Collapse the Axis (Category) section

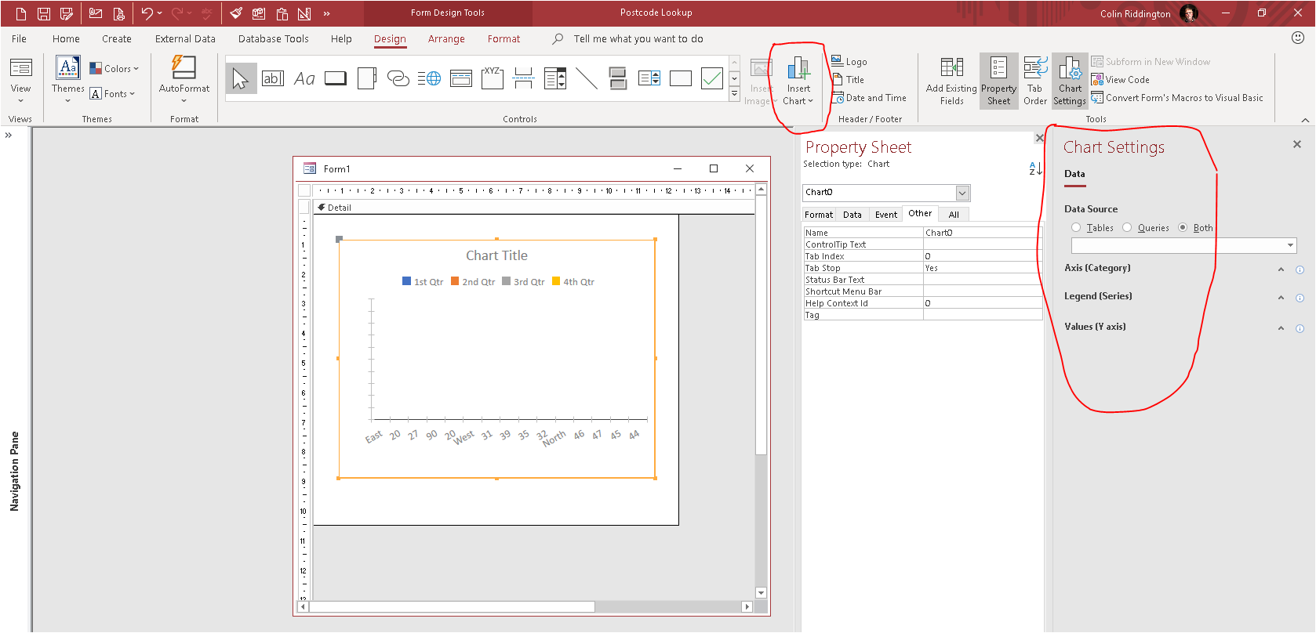click(x=1281, y=269)
